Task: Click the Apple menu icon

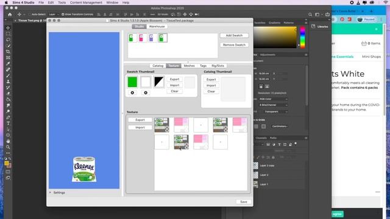Action: [6, 2]
